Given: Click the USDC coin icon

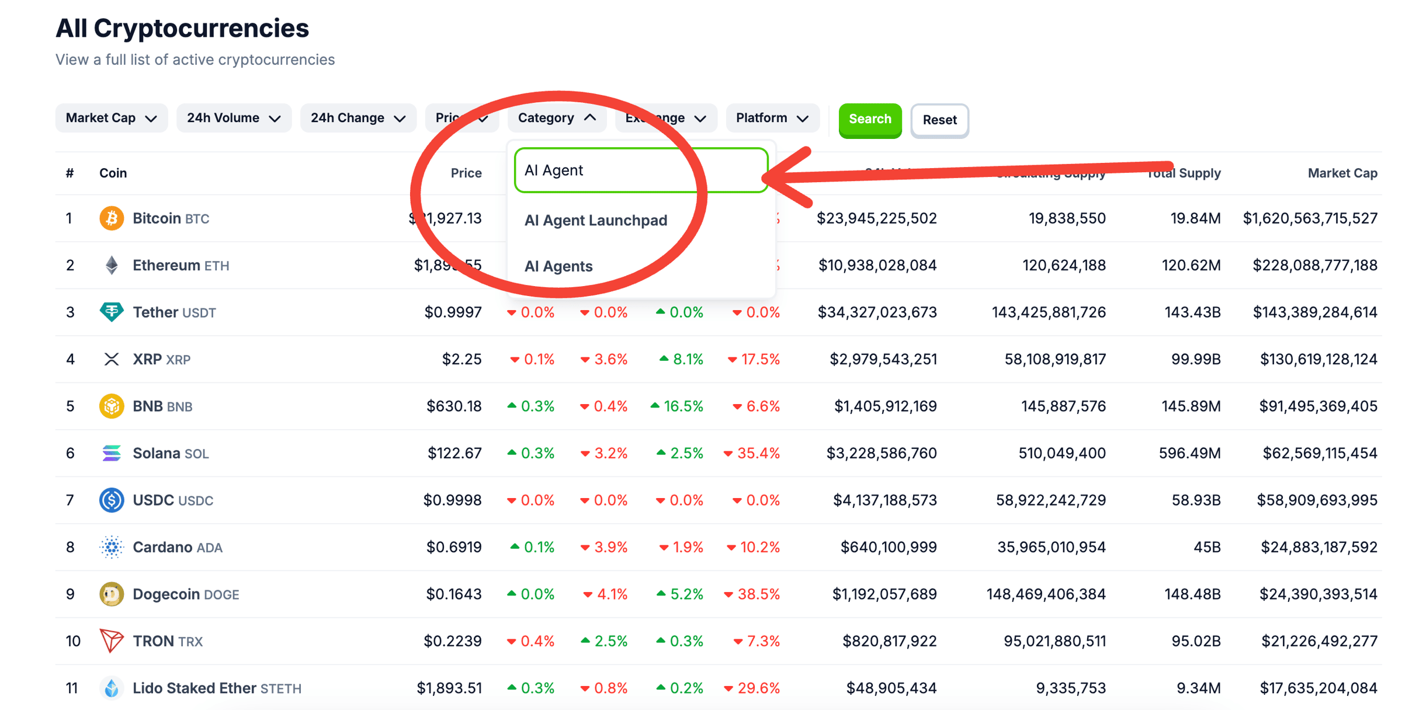Looking at the screenshot, I should [x=111, y=500].
